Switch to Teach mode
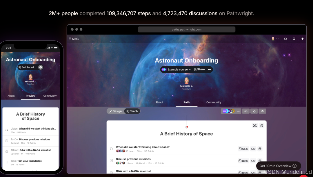Viewport: 313px width, 177px height. click(132, 111)
